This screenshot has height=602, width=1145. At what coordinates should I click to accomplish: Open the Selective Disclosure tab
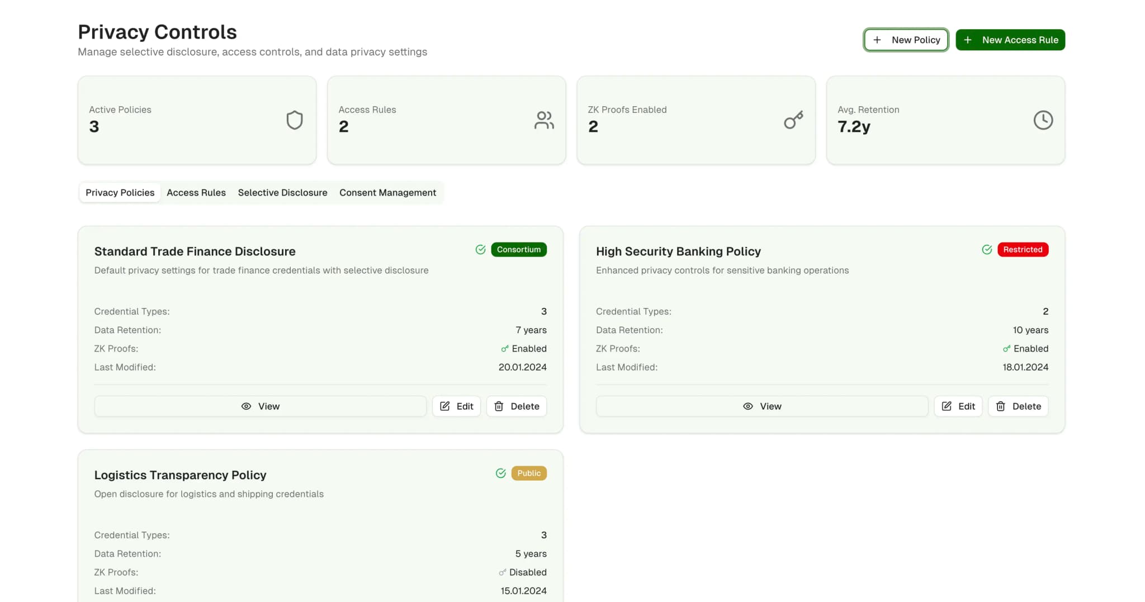(282, 192)
